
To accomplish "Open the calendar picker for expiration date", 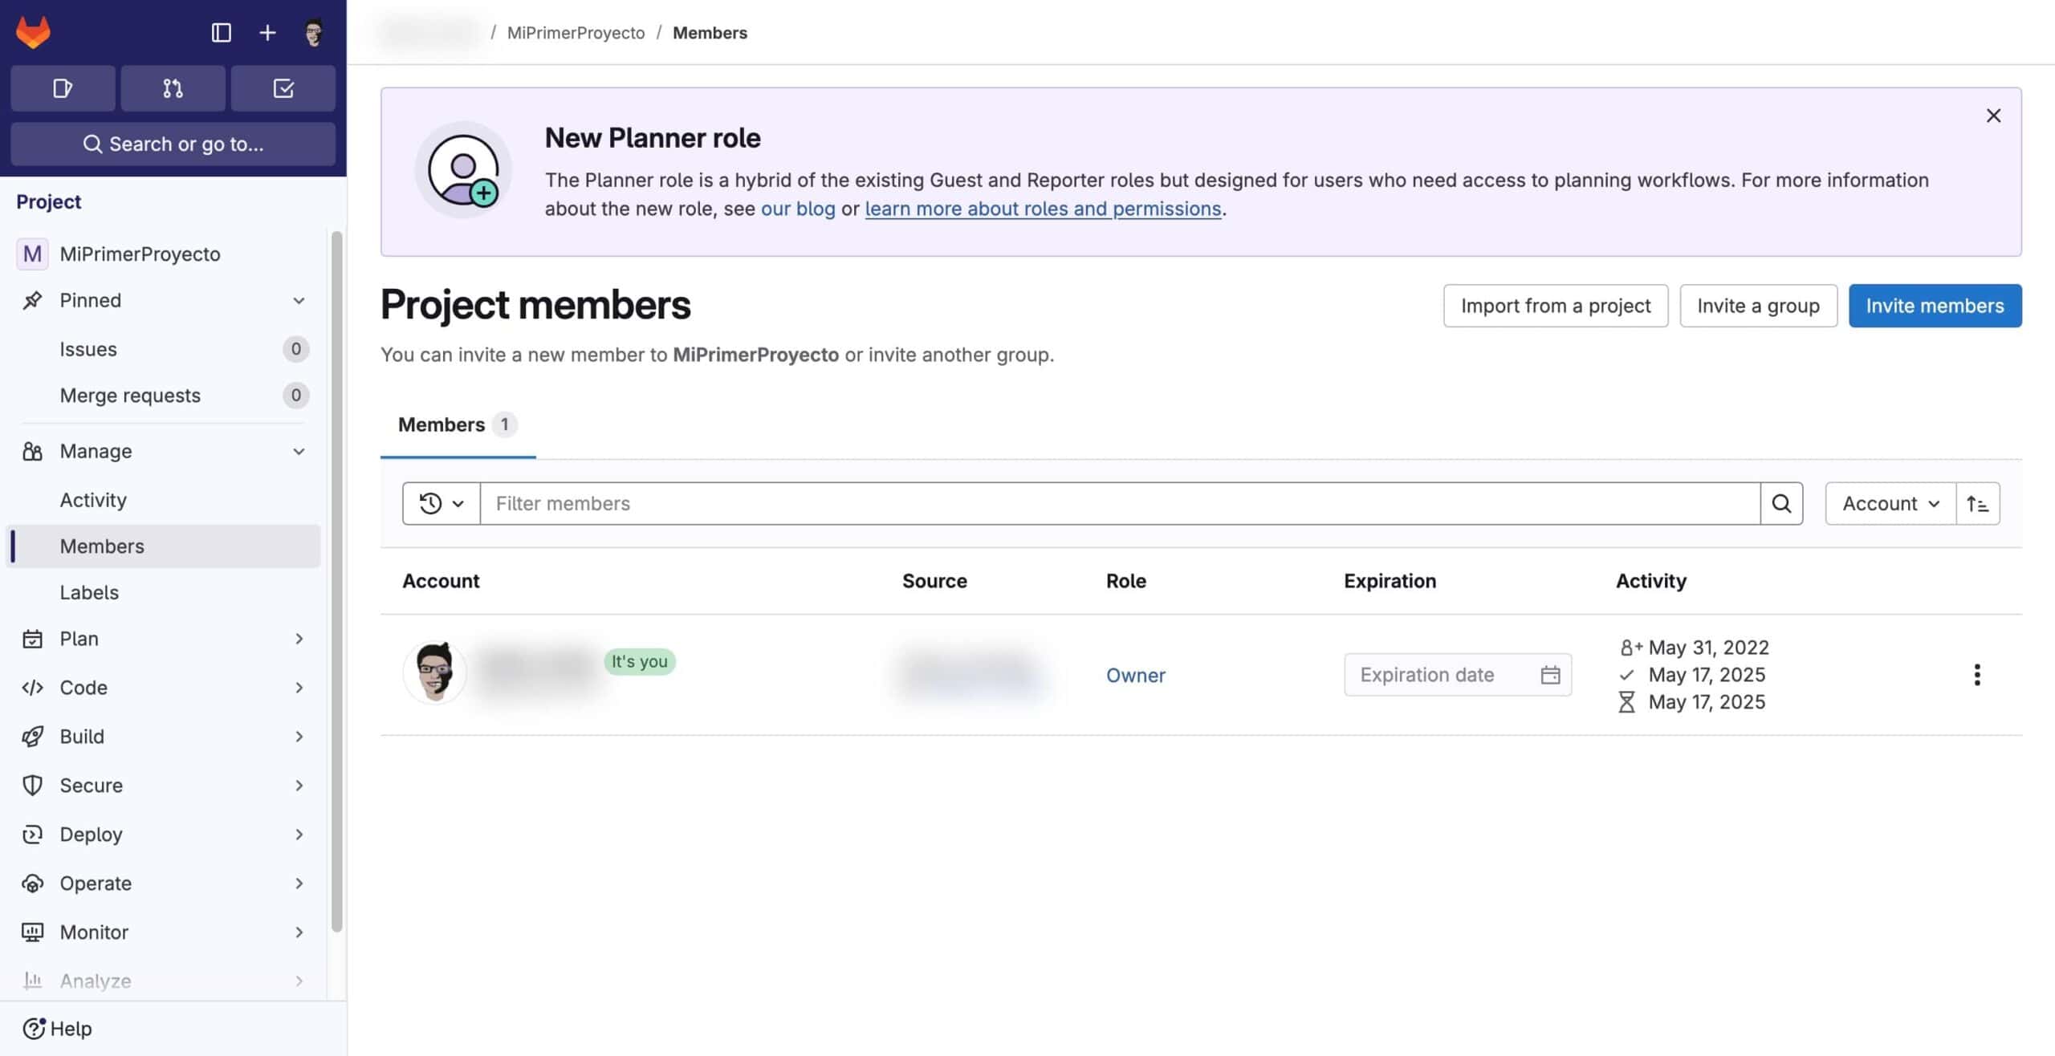I will click(x=1552, y=675).
